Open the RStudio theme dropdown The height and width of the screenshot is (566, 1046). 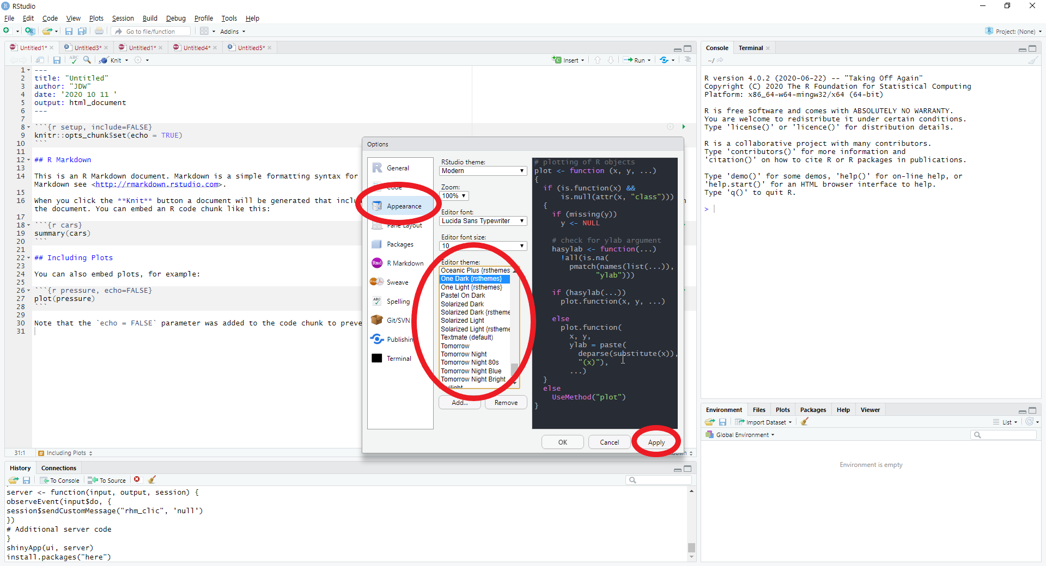pos(483,171)
